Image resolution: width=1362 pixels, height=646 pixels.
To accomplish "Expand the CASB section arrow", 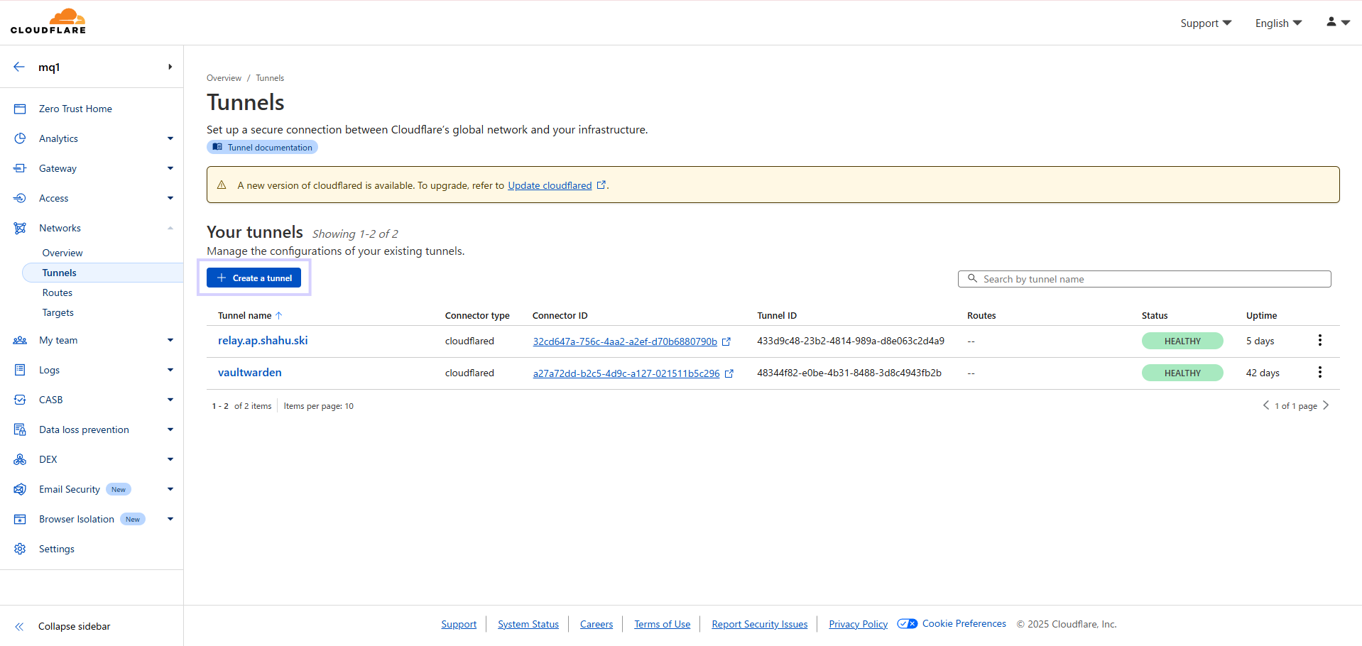I will [170, 400].
